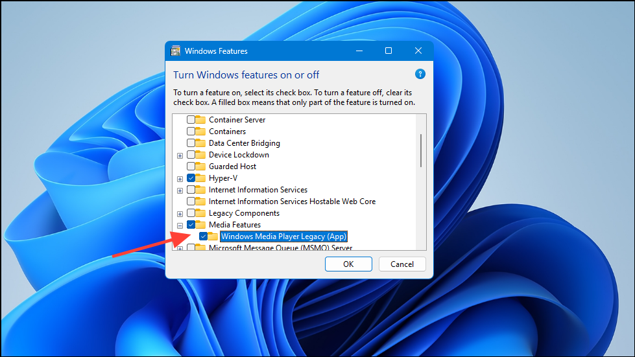Select the Media Features label

click(235, 225)
